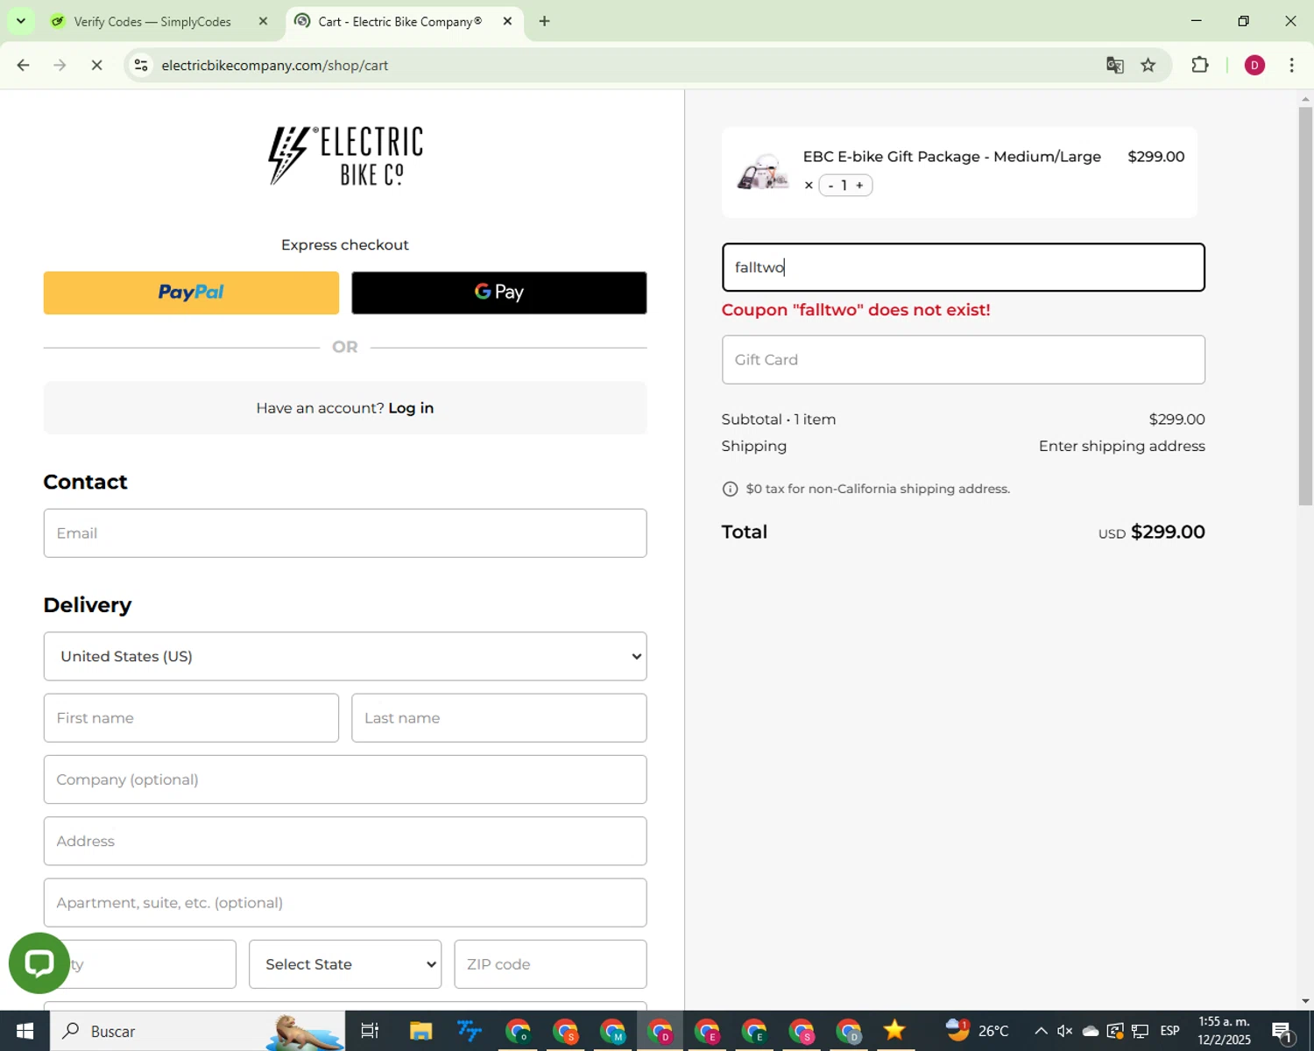Open the live chat bubble icon
Image resolution: width=1314 pixels, height=1051 pixels.
pyautogui.click(x=39, y=963)
